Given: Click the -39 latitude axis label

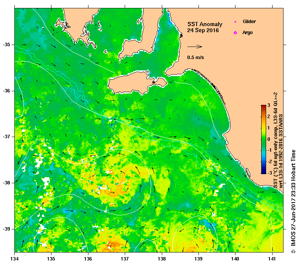Looking at the screenshot, I should (x=6, y=229).
